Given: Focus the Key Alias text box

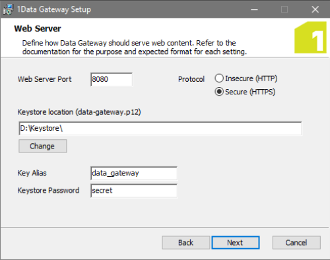Looking at the screenshot, I should [134, 174].
